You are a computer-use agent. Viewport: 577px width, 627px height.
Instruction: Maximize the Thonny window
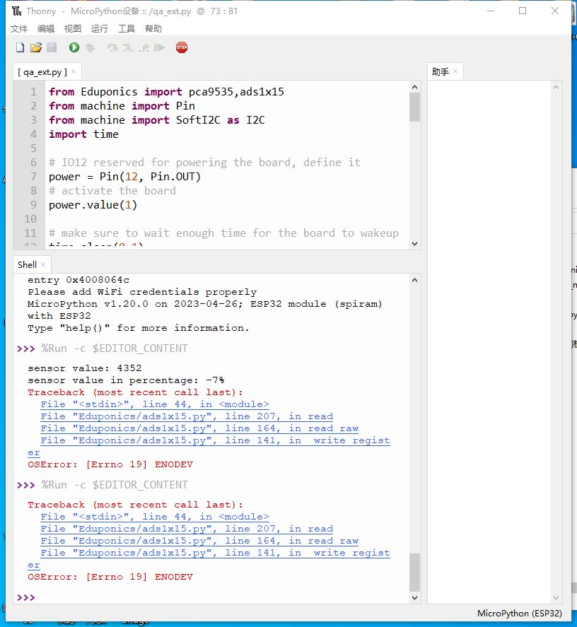pyautogui.click(x=523, y=11)
